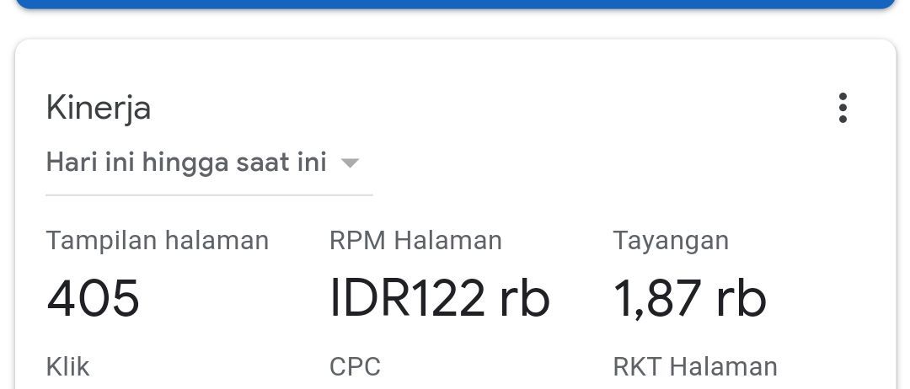Tap the Tayangan metric label

click(x=671, y=241)
